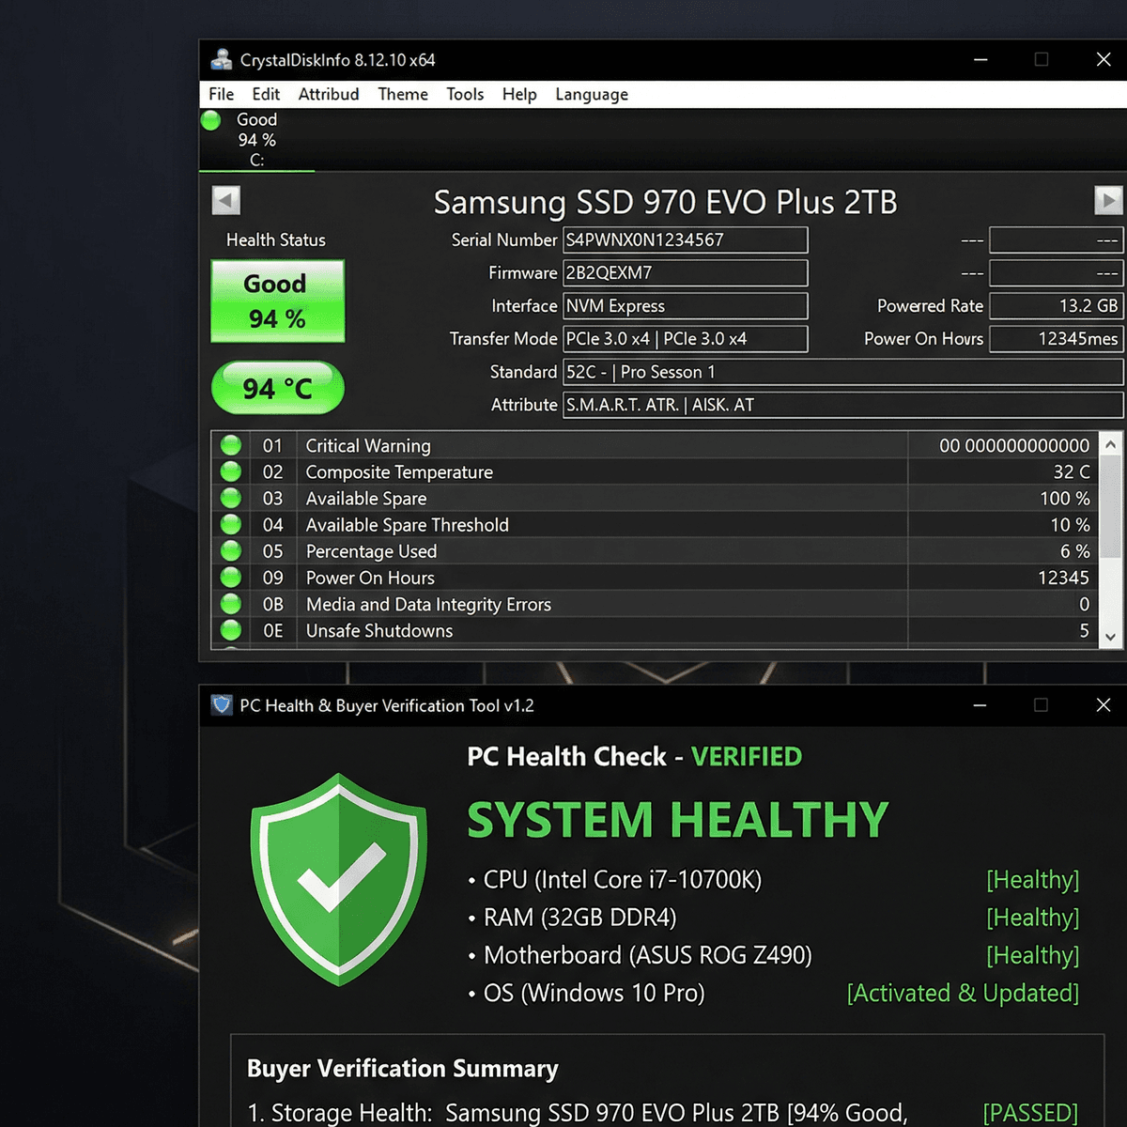Select the C: drive Good 94 % tab

[256, 140]
